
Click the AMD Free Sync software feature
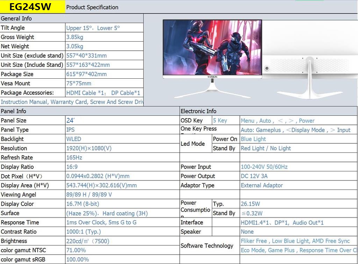332,241
